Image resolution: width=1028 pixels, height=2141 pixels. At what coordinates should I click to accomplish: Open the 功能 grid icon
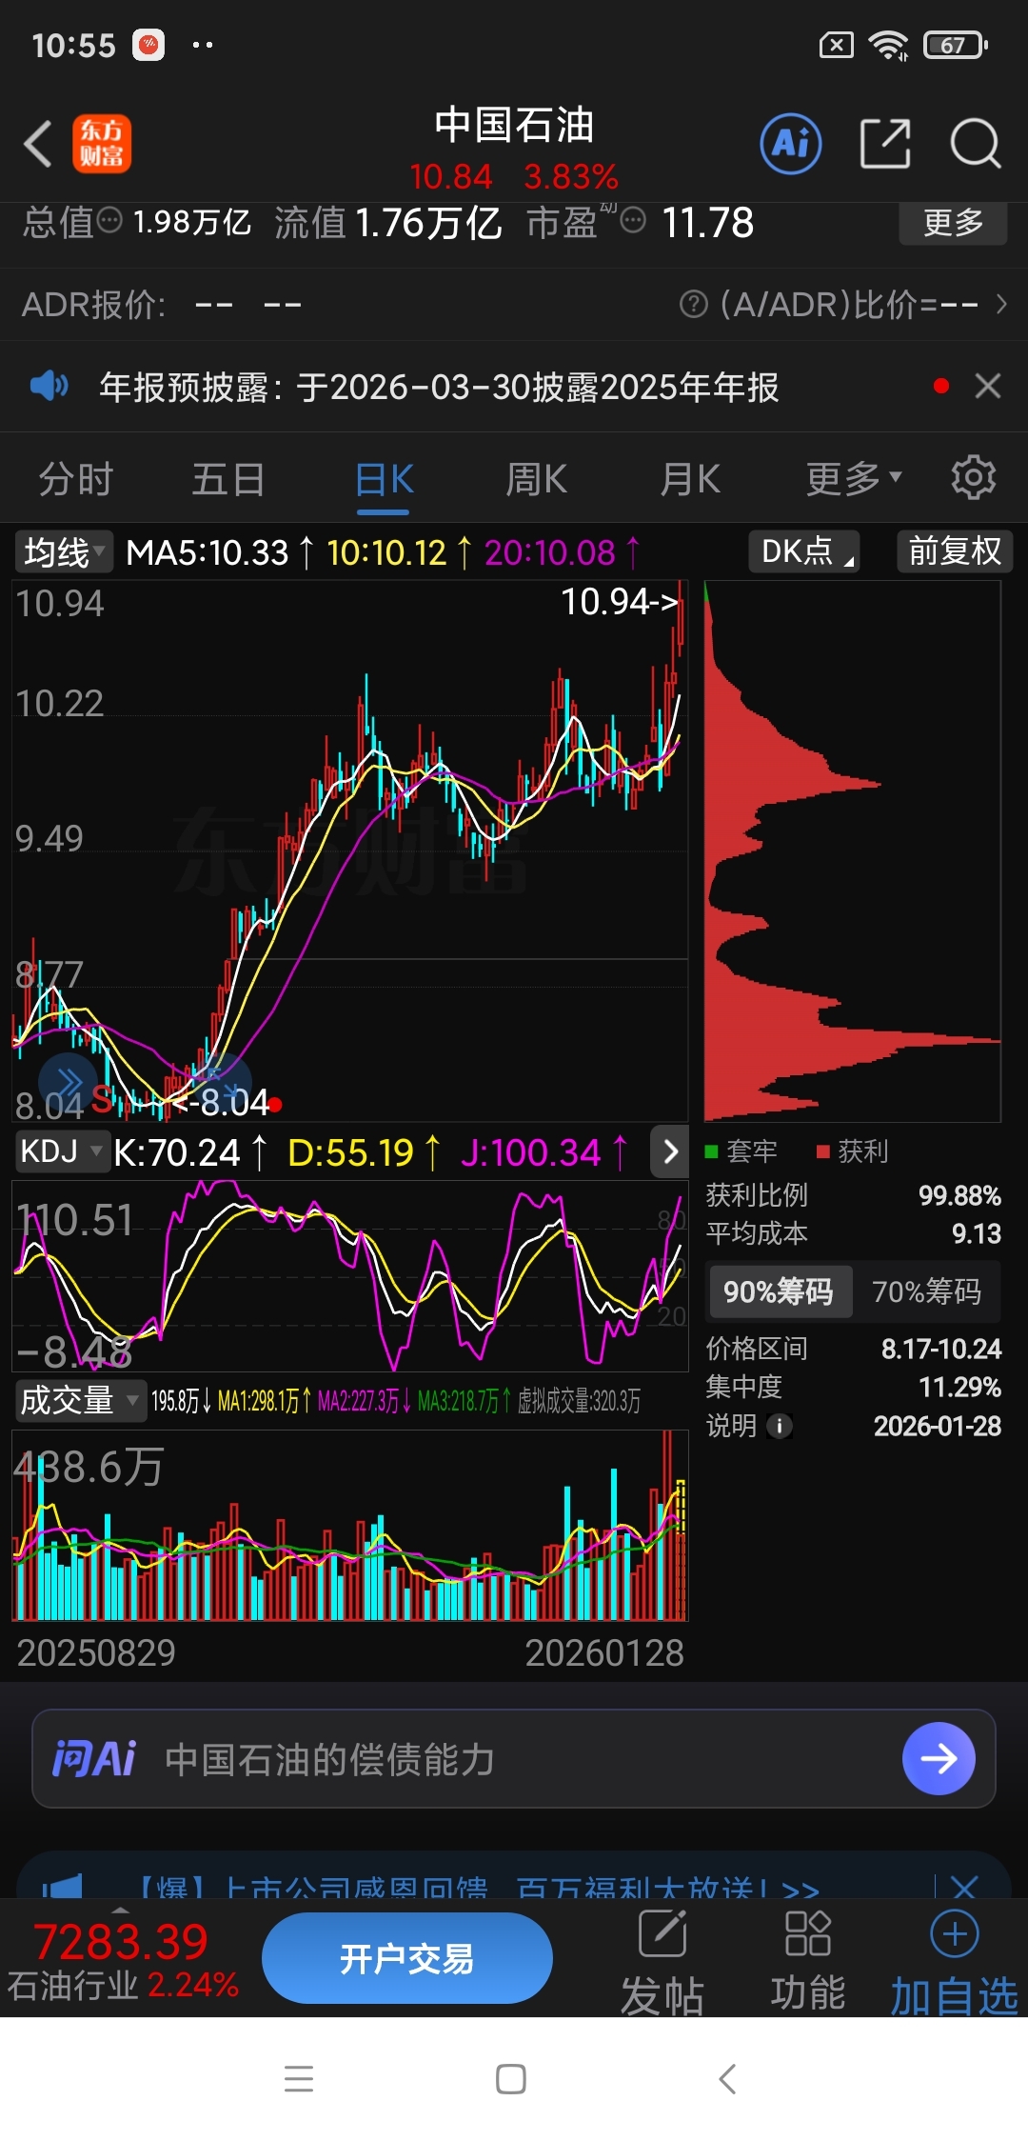pos(807,1933)
